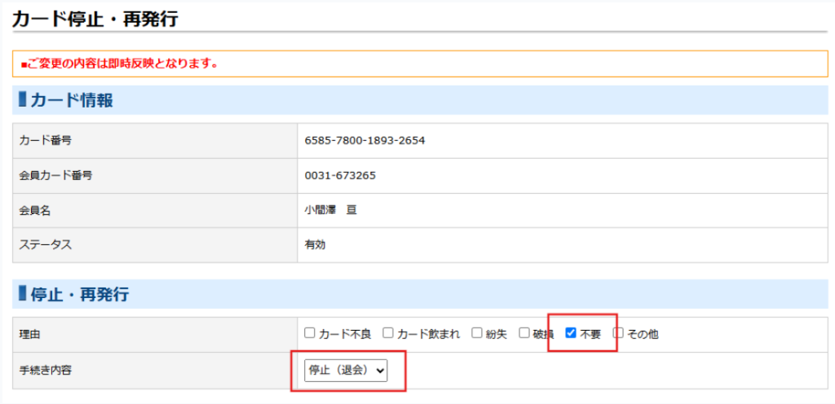835x404 pixels.
Task: Click the member card number 0031-673265
Action: click(340, 175)
